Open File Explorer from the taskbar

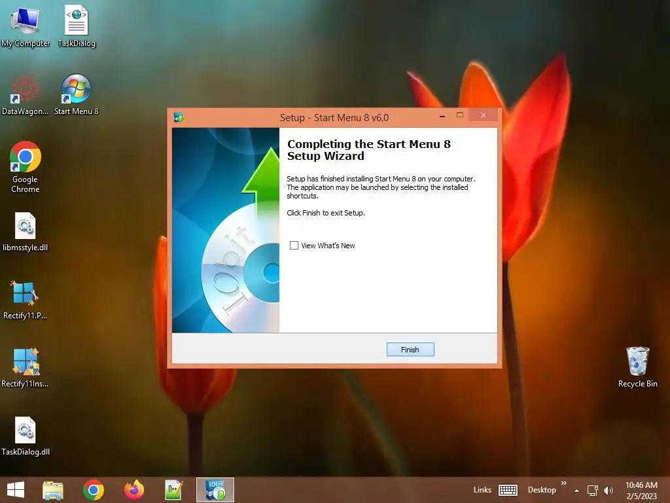[x=53, y=490]
